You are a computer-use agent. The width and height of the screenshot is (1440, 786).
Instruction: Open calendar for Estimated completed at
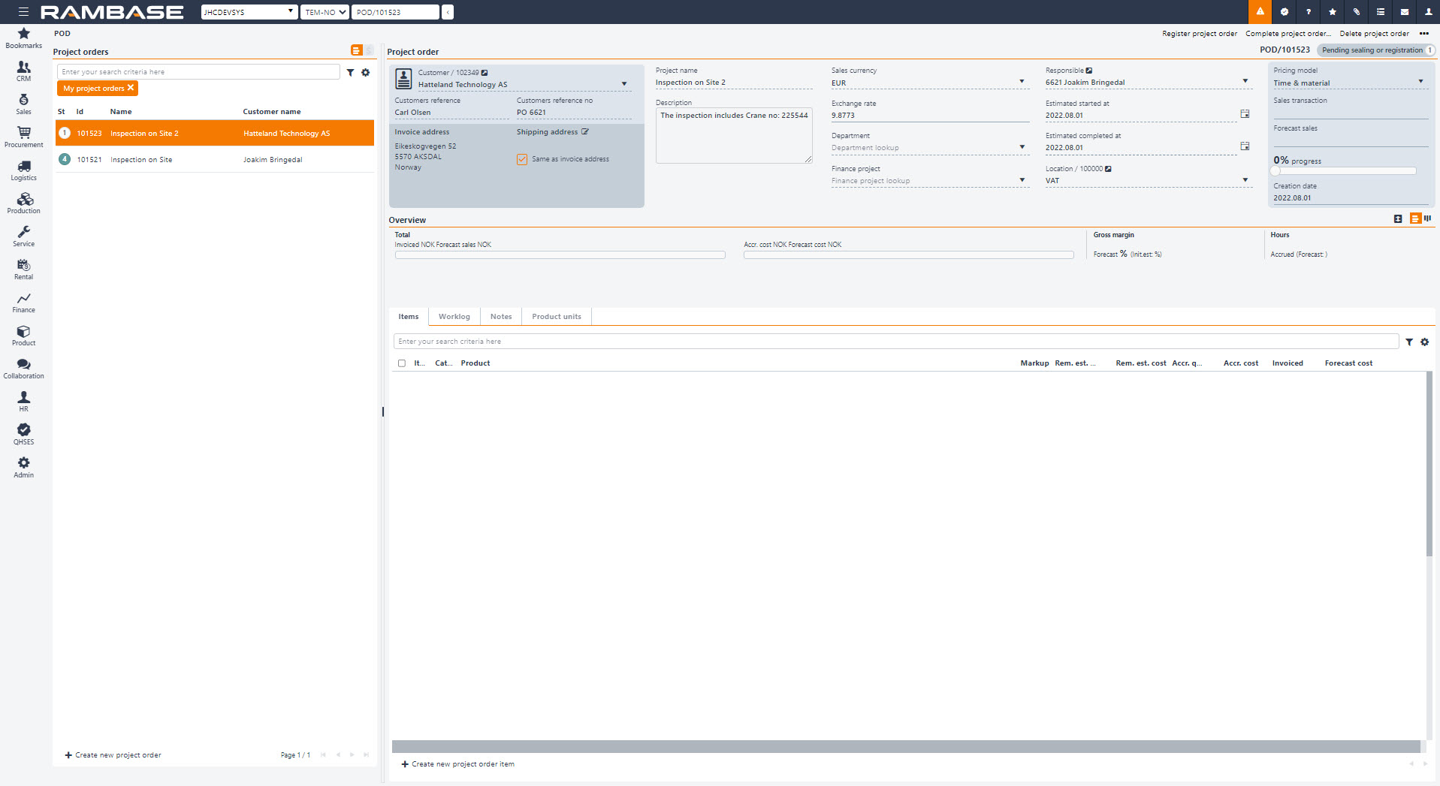[1245, 146]
